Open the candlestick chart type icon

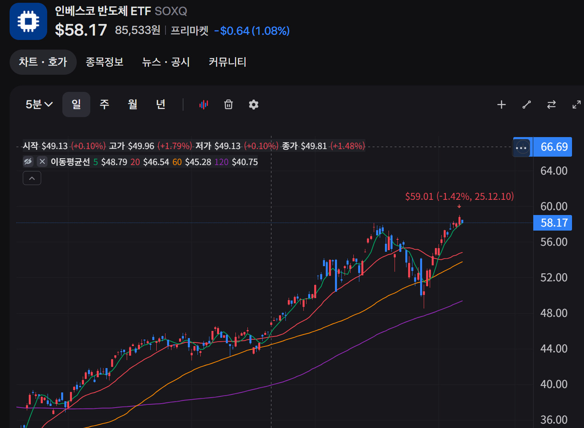(x=203, y=105)
